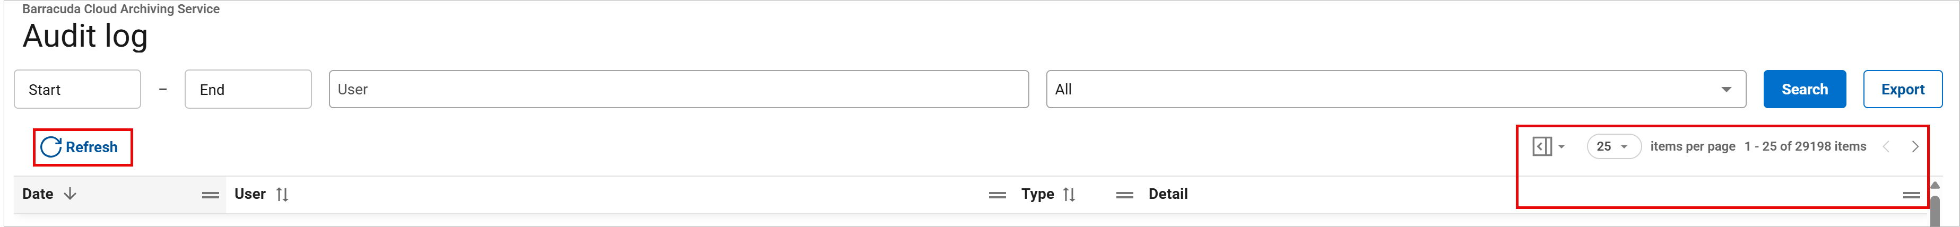Screen dimensions: 1960x227
Task: Expand the All type filter dropdown
Action: click(x=1727, y=89)
